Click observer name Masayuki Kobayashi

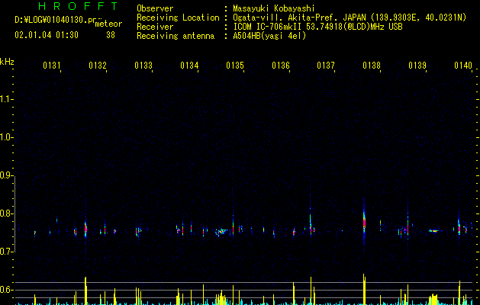[274, 8]
